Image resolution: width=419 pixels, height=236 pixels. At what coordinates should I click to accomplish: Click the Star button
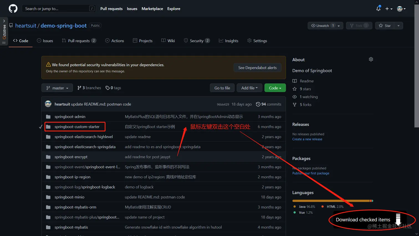(385, 26)
